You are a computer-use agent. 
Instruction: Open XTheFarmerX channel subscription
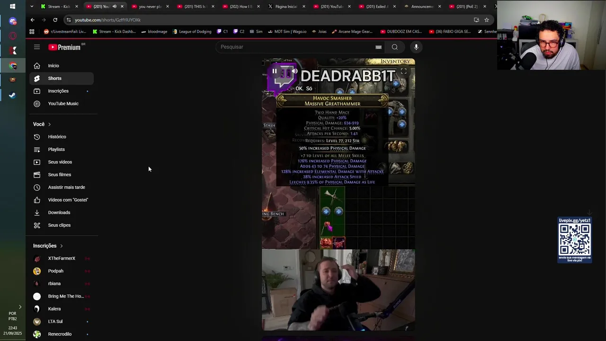coord(62,259)
